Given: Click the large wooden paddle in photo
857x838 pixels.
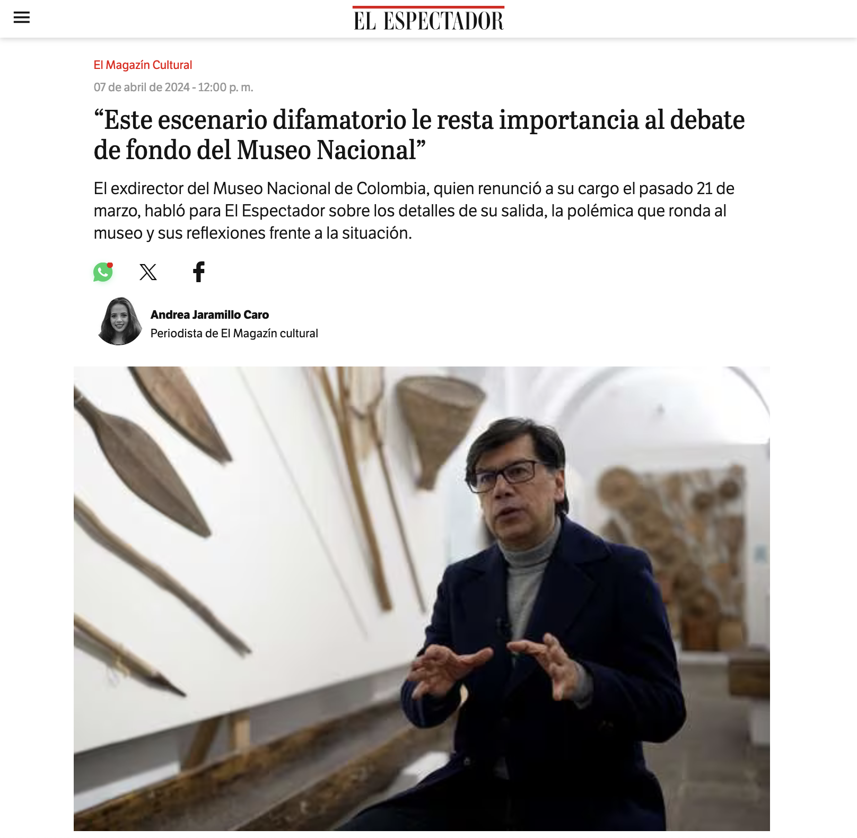Looking at the screenshot, I should 142,467.
